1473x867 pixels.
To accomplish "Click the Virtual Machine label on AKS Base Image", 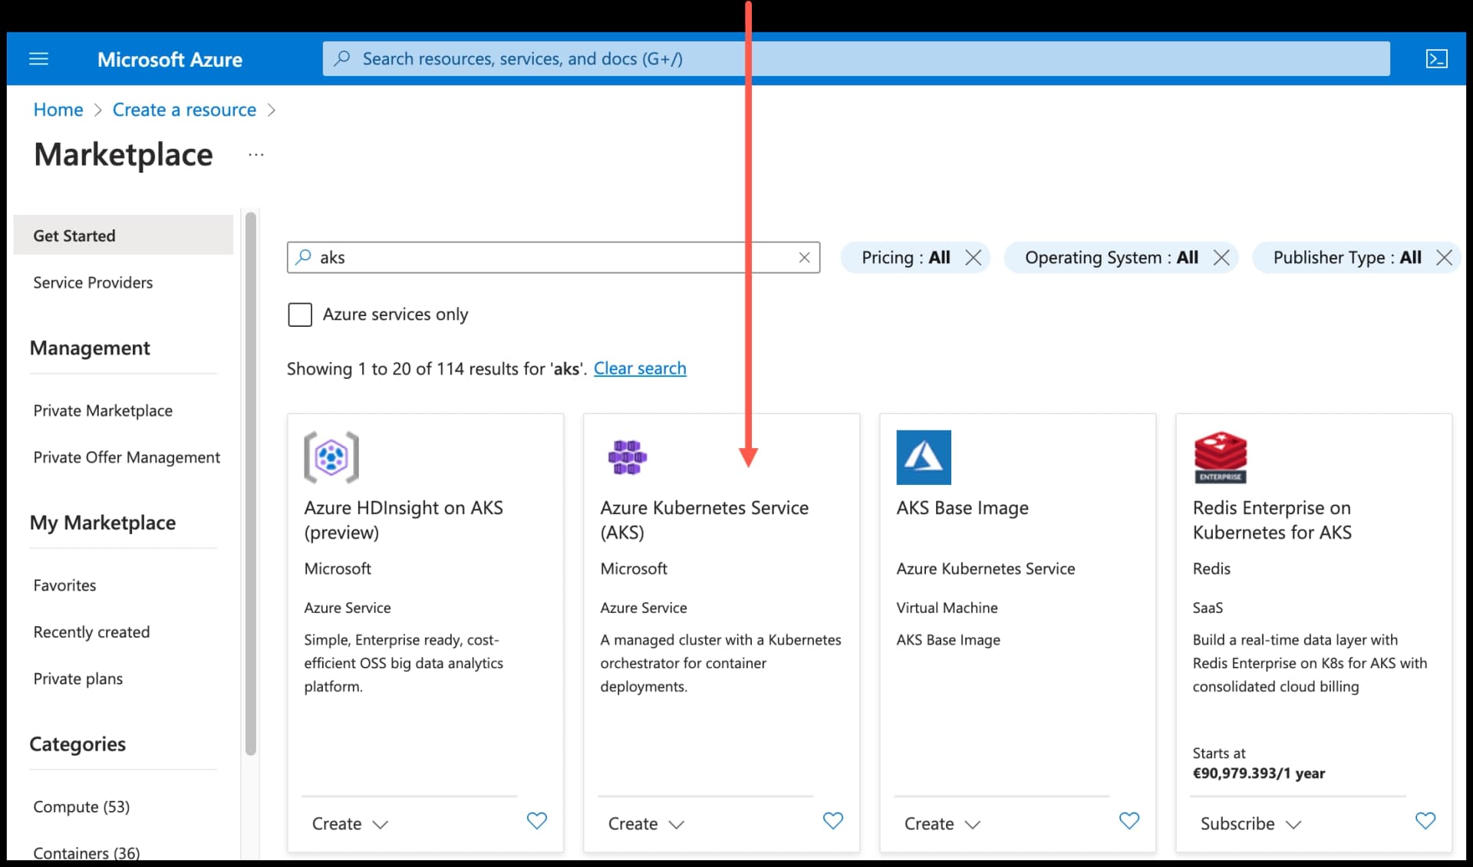I will (x=947, y=608).
